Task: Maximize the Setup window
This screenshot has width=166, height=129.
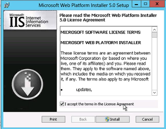Action: pyautogui.click(x=146, y=4)
